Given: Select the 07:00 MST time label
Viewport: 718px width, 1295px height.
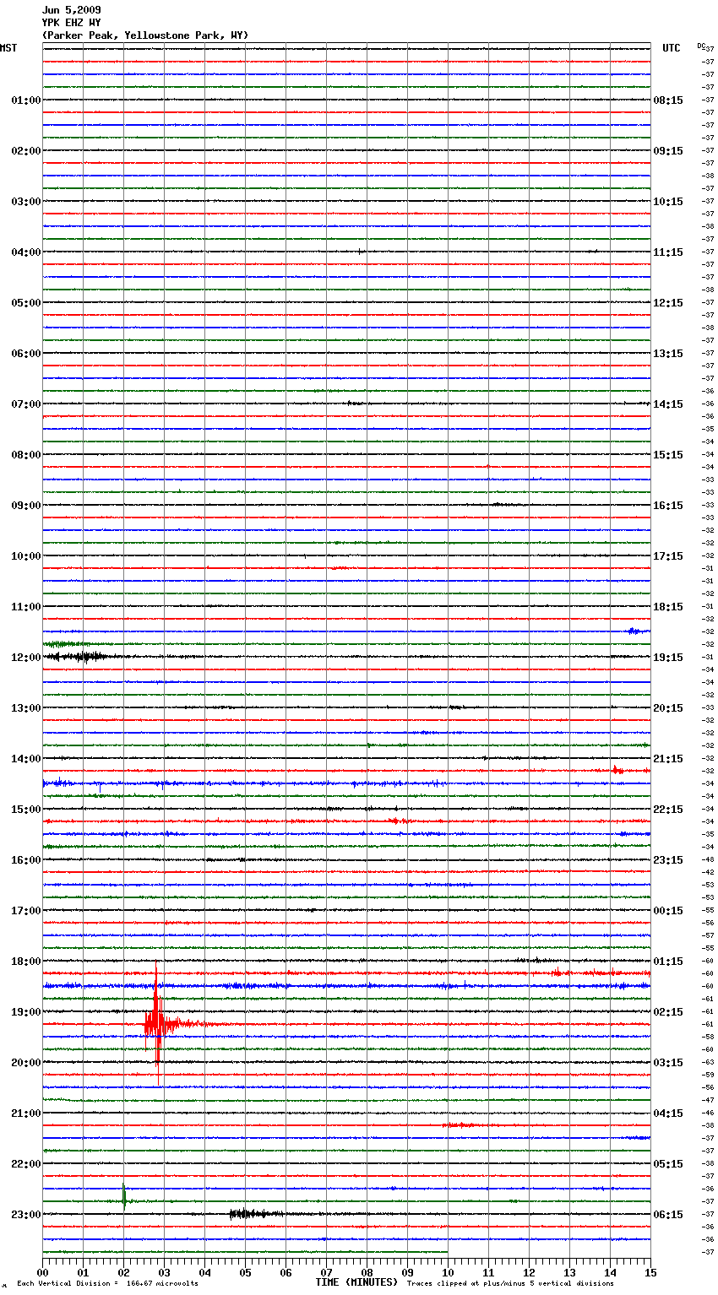Looking at the screenshot, I should coord(26,404).
